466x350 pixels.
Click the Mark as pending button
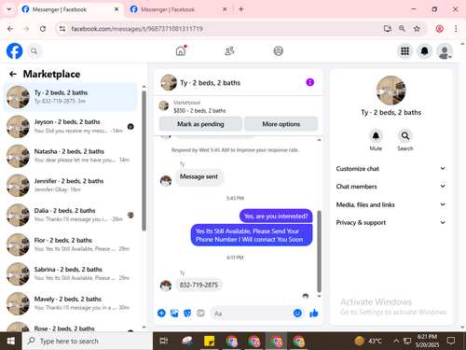click(x=200, y=124)
